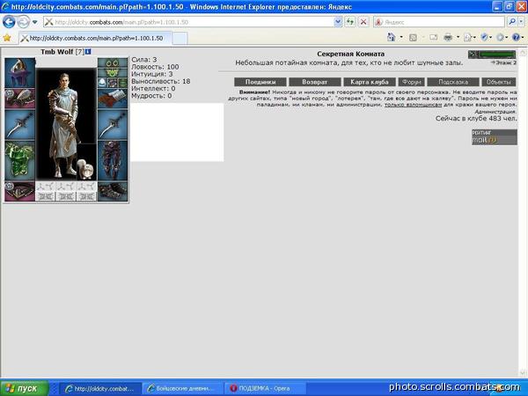Expand the Page menu dropdown arrow
This screenshot has width=528, height=396.
(474, 37)
